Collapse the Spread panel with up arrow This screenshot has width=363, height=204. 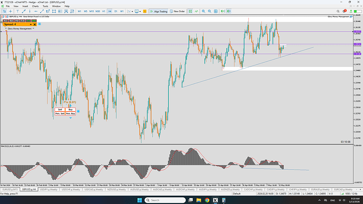(31, 24)
